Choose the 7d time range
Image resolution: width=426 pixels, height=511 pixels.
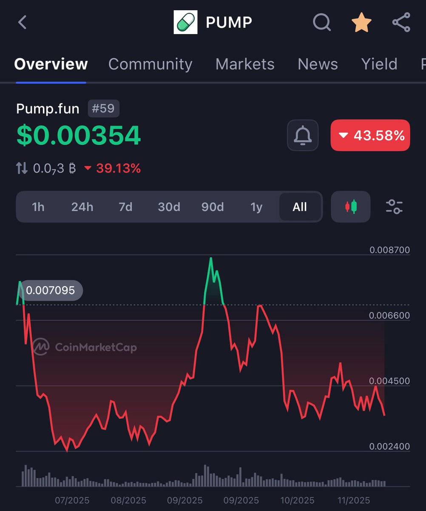point(125,207)
